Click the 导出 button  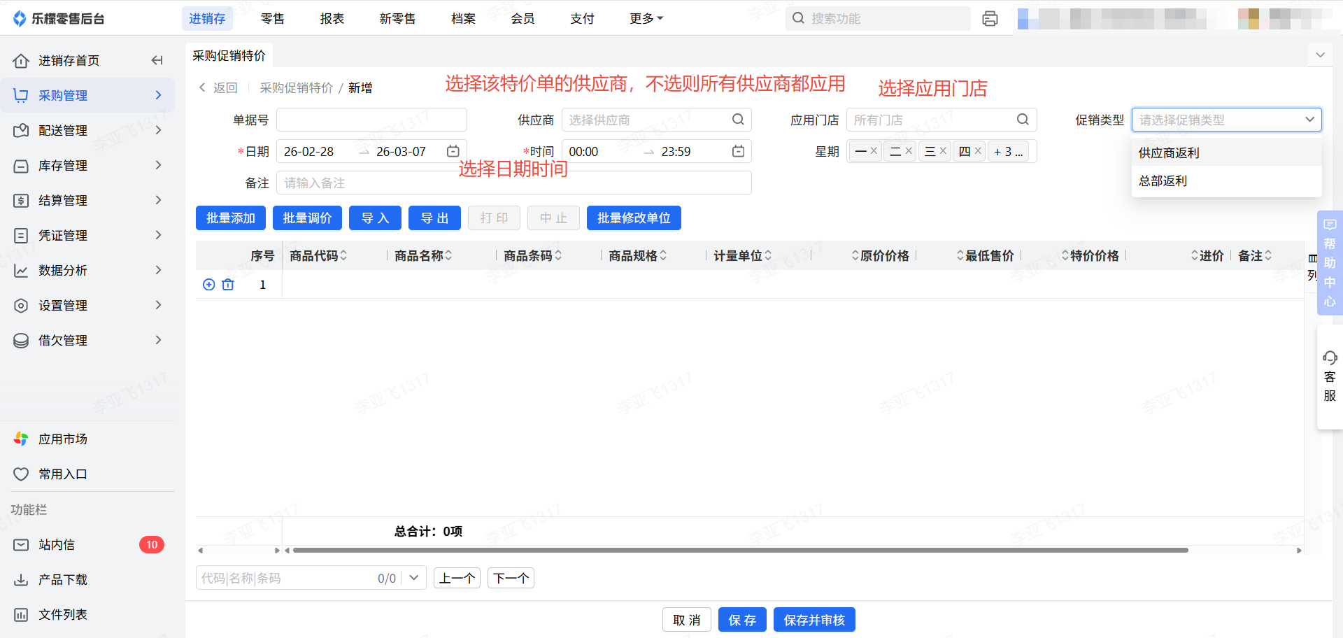pos(434,218)
